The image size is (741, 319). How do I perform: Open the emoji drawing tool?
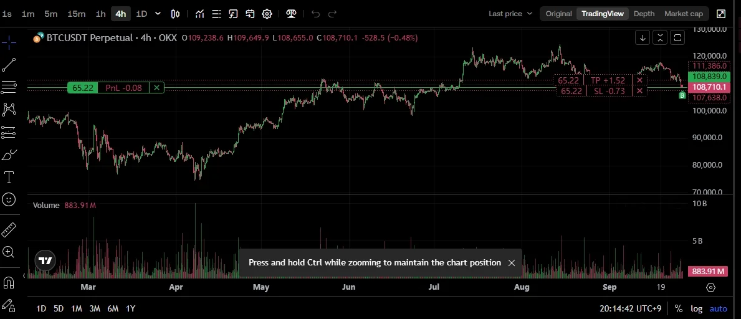(x=9, y=199)
